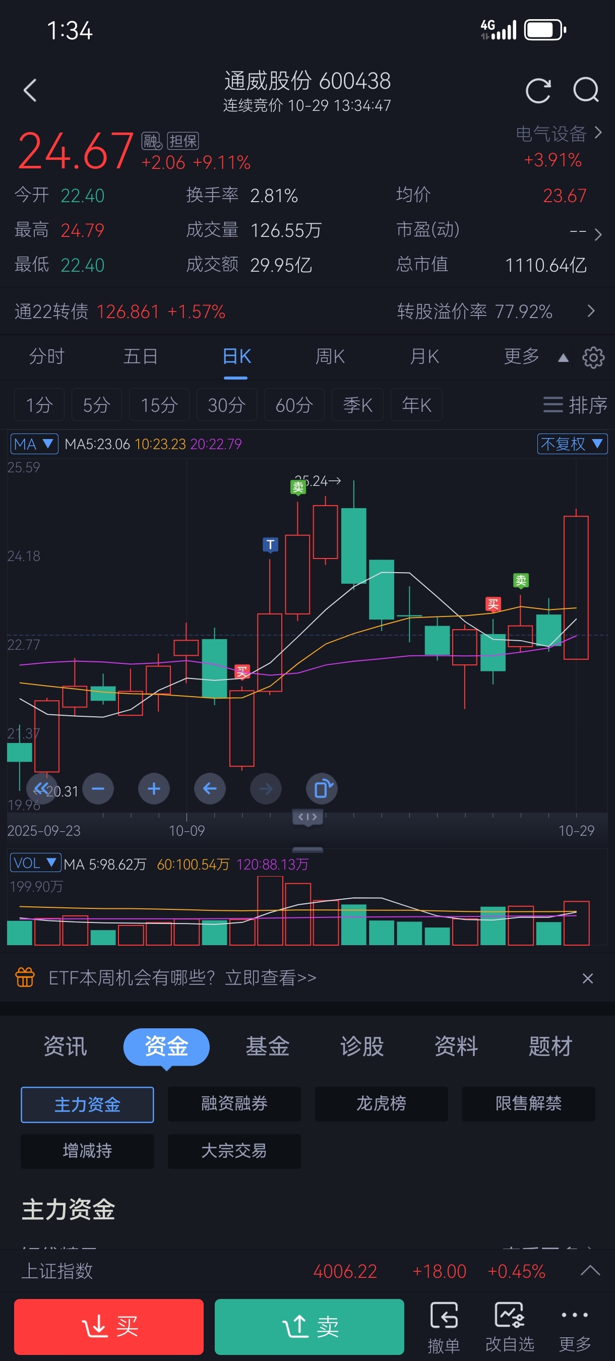Select the 融资融券 filter chip
This screenshot has height=1361, width=615.
click(x=234, y=1103)
